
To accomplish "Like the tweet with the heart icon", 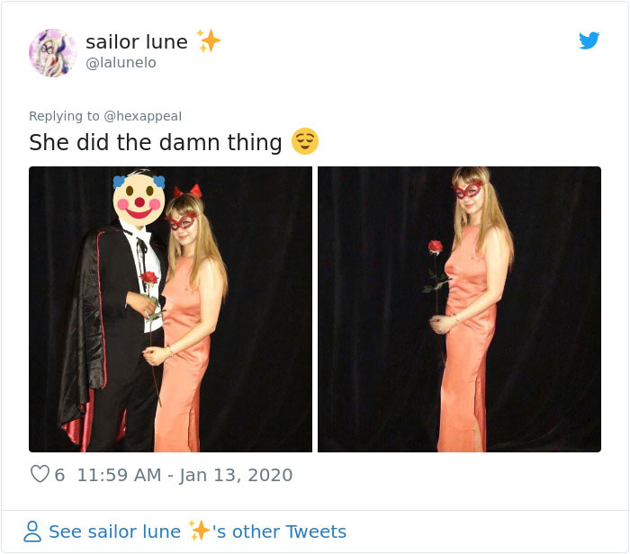I will point(40,474).
